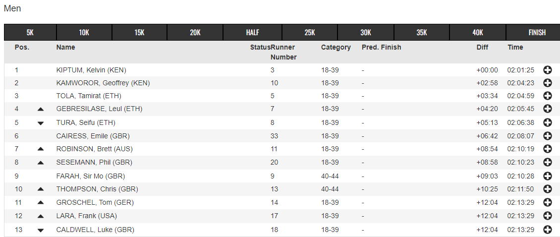Switch to the FINISH tab
Image resolution: width=560 pixels, height=237 pixels.
coord(537,33)
